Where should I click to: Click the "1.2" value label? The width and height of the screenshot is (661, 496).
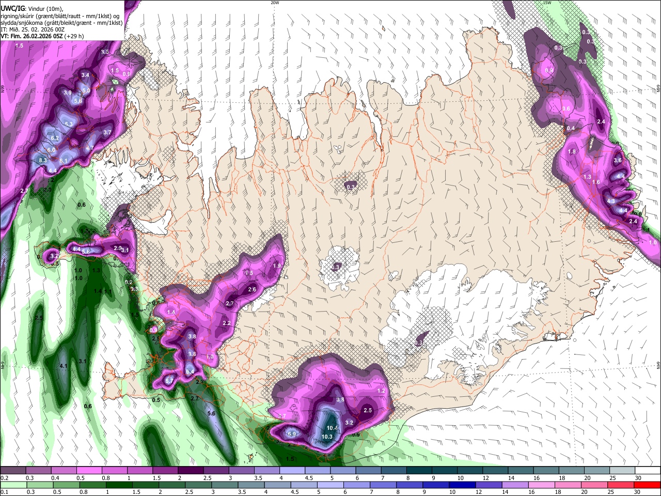(x=382, y=391)
